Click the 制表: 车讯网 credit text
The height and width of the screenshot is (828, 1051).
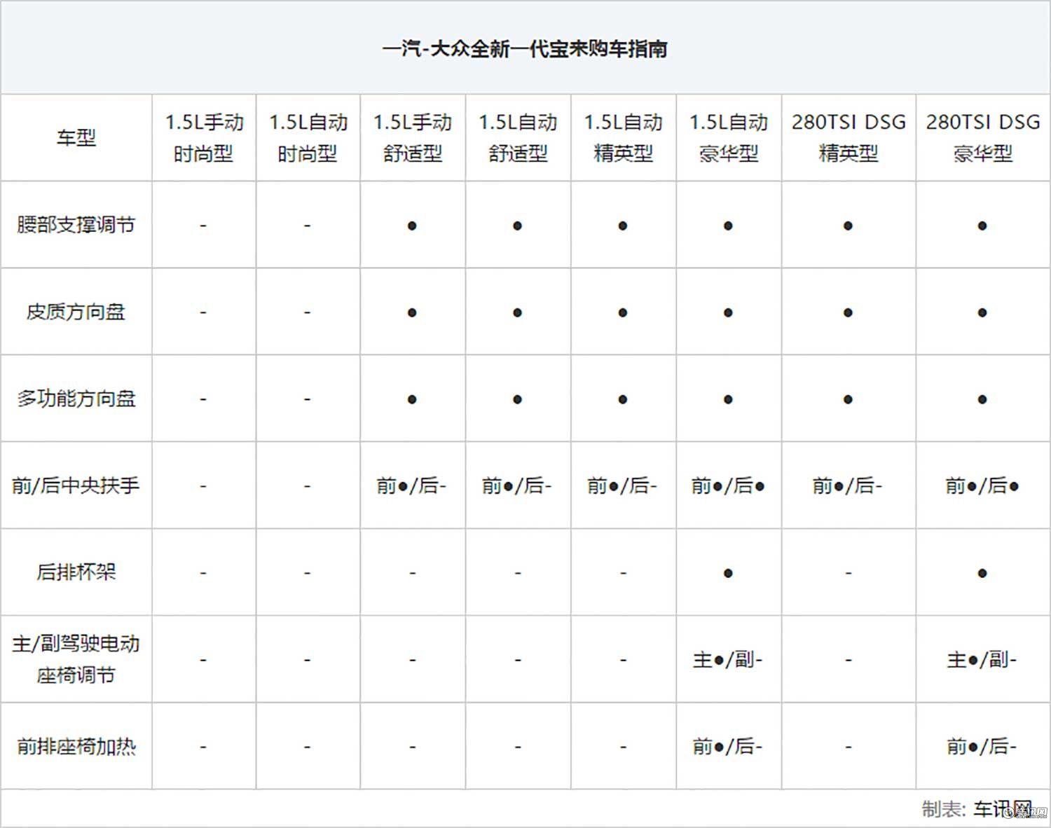977,809
